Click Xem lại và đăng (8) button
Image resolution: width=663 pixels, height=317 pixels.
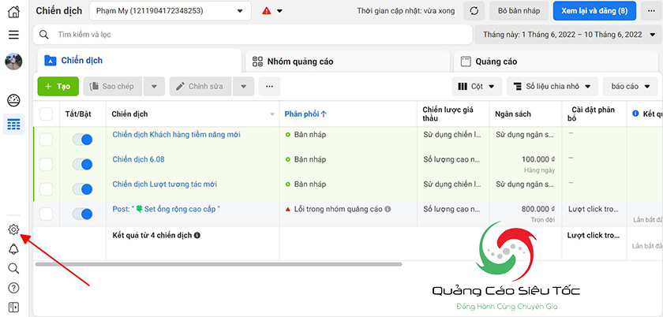click(594, 11)
